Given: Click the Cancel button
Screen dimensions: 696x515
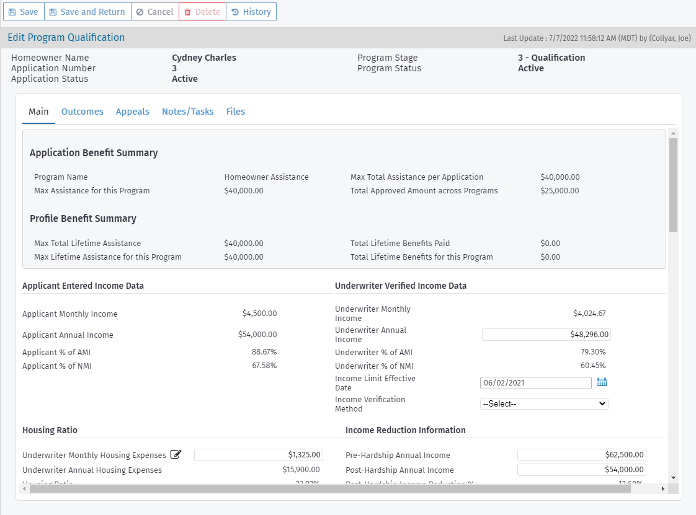Looking at the screenshot, I should (x=155, y=12).
